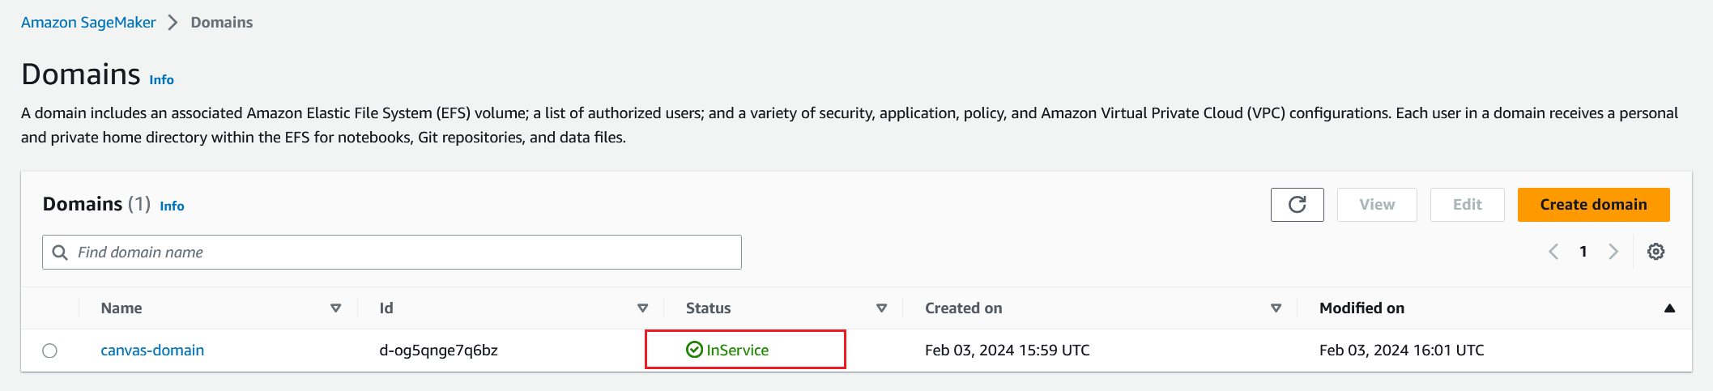Screen dimensions: 1713x391
Task: Open Info link beside Domains heading
Action: 161,79
